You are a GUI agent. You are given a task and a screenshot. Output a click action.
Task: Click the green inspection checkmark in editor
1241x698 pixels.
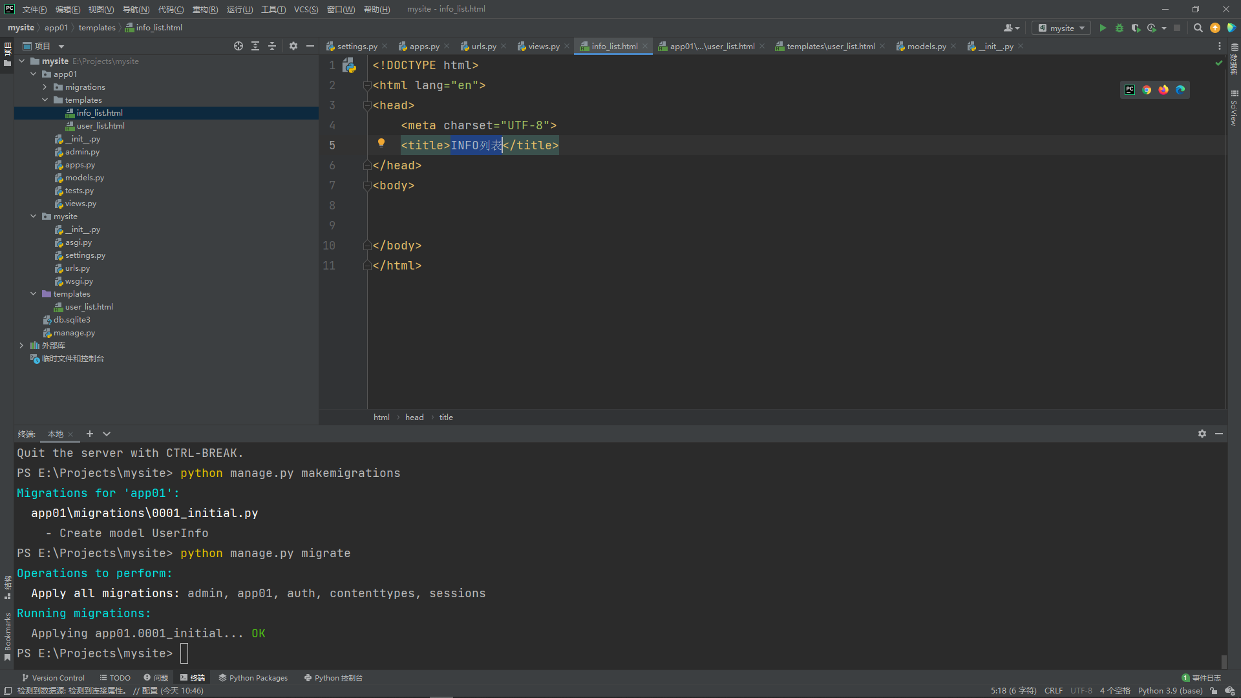[1219, 63]
